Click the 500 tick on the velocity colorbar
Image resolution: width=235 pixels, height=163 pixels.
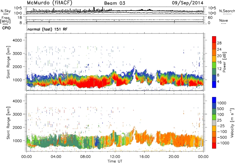coord(221,109)
